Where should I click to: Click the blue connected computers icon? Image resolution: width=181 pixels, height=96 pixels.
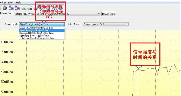point(11,8)
